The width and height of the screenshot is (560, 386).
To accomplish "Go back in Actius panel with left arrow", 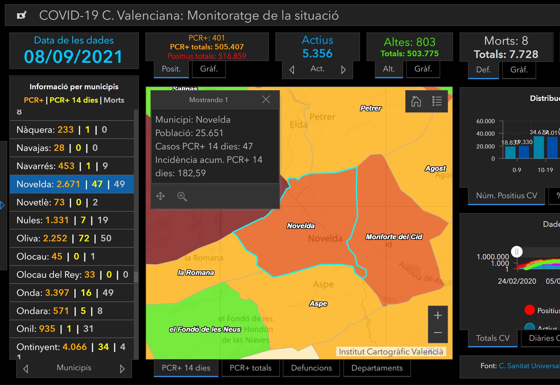I will (x=292, y=70).
